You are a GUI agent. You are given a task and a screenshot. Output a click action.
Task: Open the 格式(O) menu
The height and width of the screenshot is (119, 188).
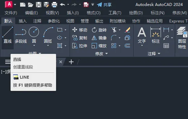pos(94,13)
